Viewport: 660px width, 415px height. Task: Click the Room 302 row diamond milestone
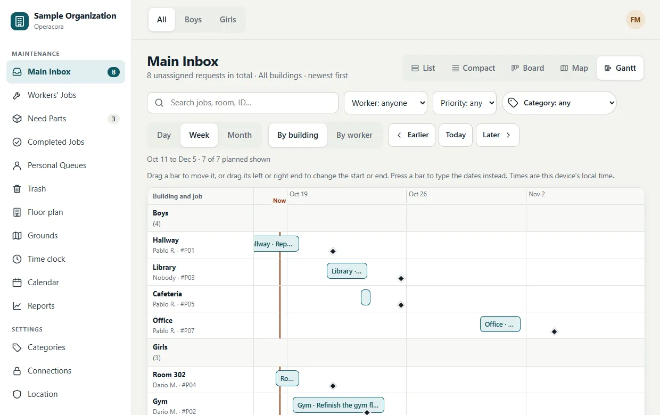click(333, 386)
